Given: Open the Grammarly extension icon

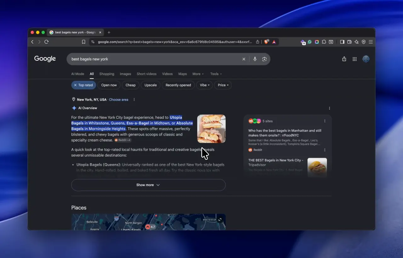Looking at the screenshot, I should click(310, 42).
